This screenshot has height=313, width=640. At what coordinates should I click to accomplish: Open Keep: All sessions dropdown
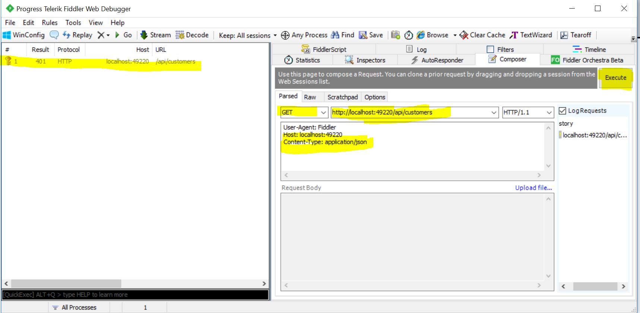coord(248,35)
